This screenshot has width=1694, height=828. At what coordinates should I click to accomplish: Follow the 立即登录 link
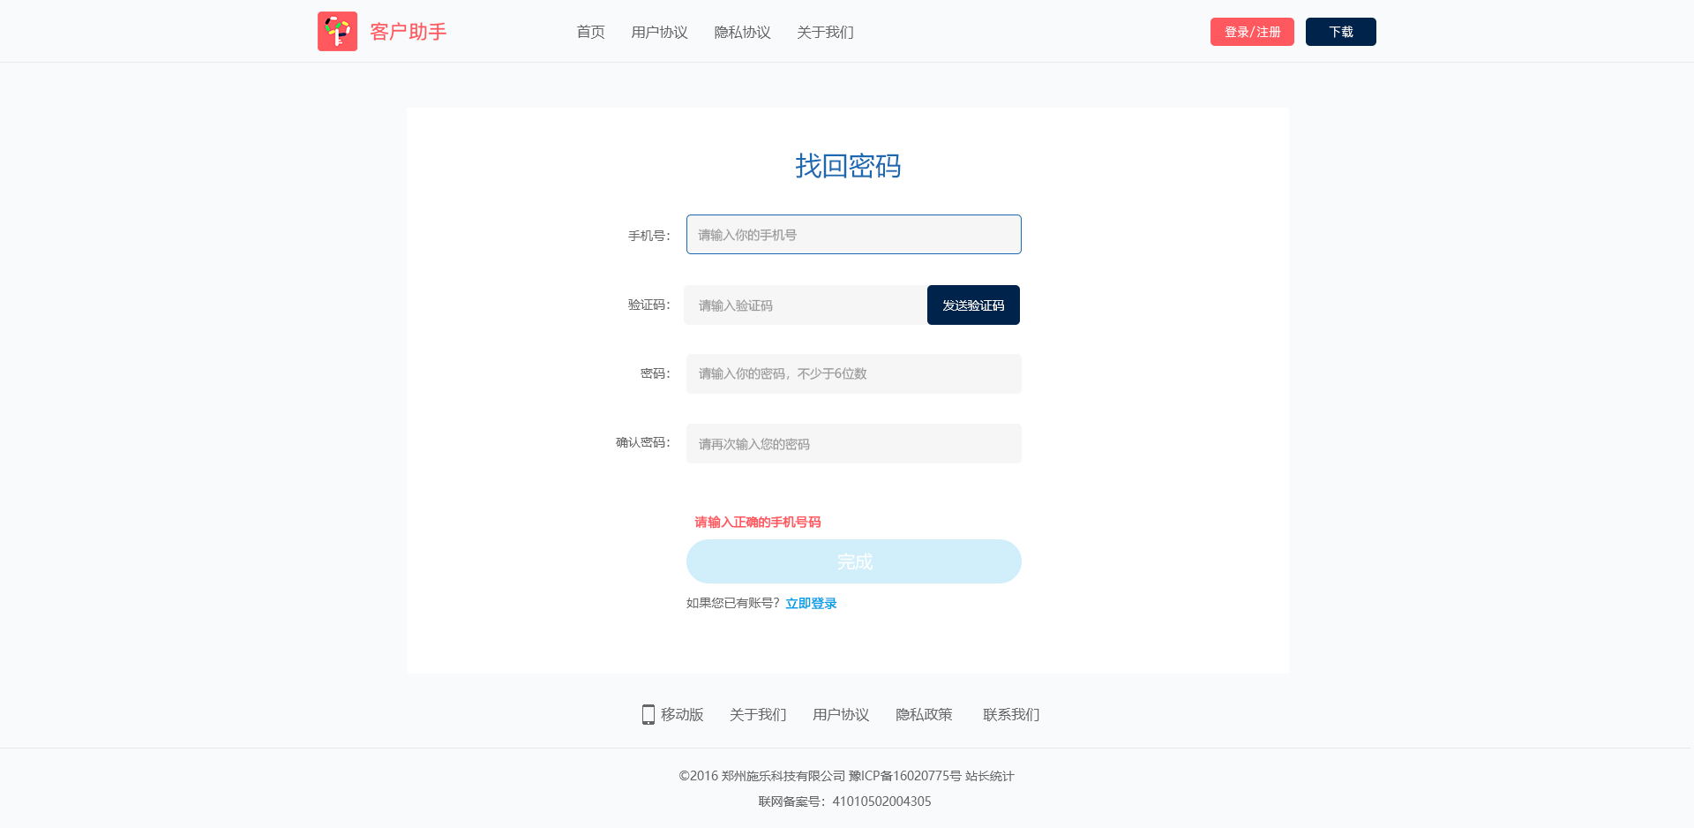click(x=811, y=604)
